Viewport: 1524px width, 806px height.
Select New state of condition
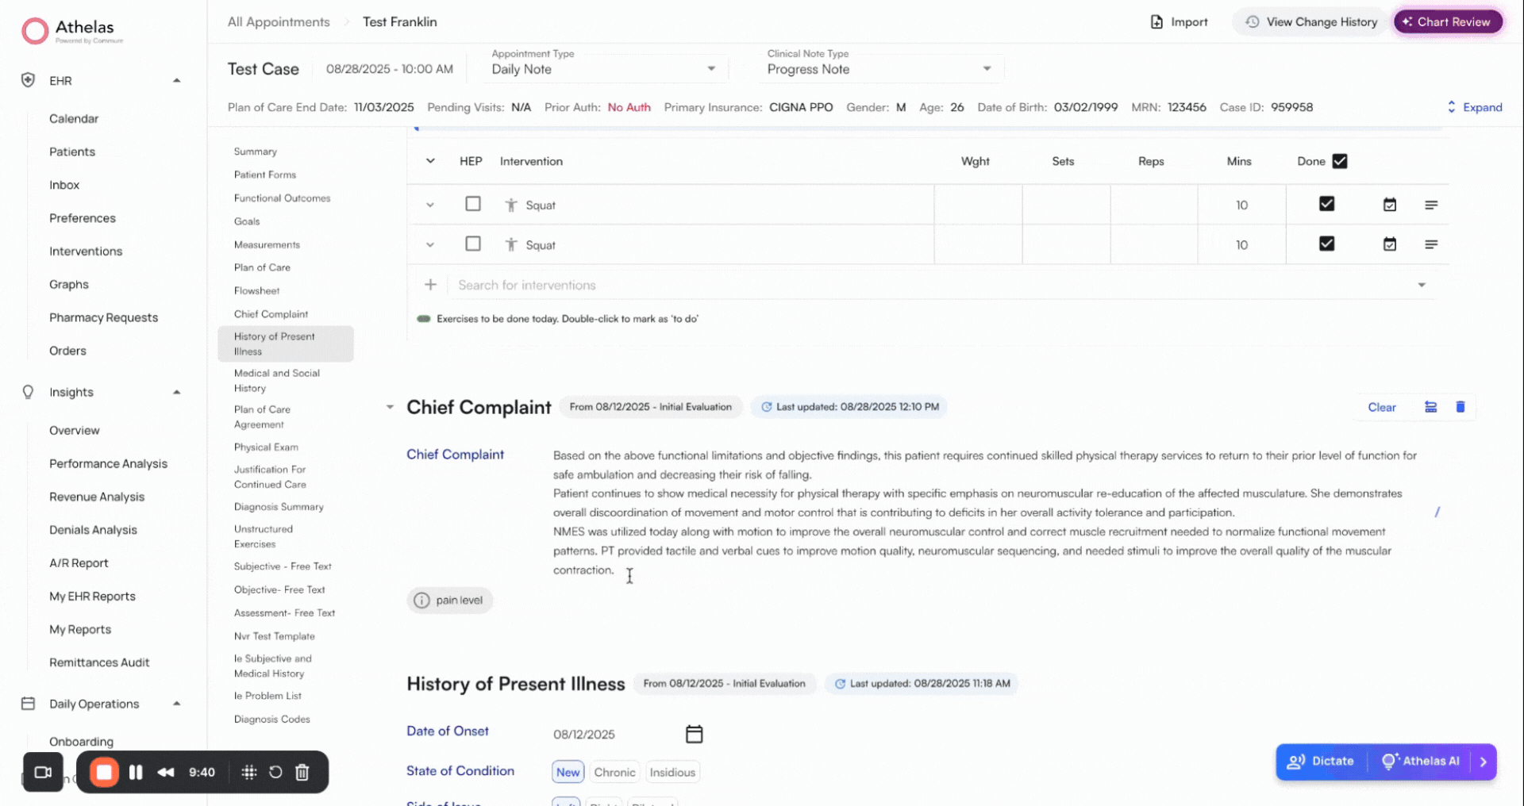pyautogui.click(x=568, y=772)
